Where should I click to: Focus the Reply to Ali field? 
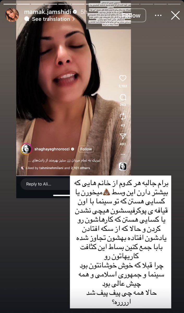44,184
